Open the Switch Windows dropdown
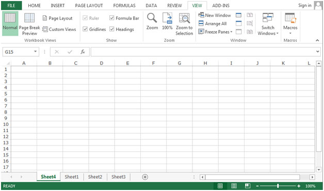 click(x=268, y=24)
